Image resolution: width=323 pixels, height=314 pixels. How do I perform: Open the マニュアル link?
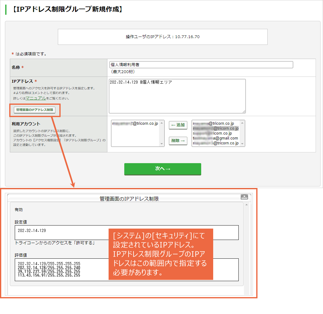pyautogui.click(x=36, y=98)
